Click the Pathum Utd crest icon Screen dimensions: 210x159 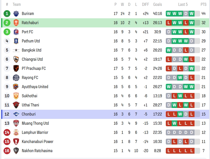click(x=16, y=41)
